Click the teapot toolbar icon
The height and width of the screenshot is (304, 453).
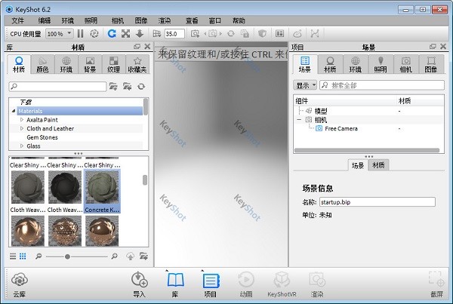pyautogui.click(x=297, y=34)
